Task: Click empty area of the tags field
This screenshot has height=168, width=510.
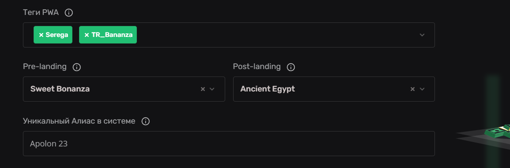Action: coord(276,35)
